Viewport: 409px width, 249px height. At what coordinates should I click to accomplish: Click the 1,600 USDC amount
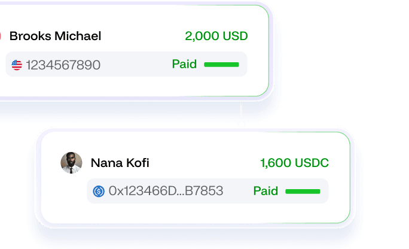[x=294, y=163]
